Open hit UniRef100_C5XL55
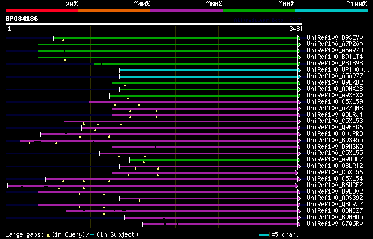373x239 pixels. [335, 153]
